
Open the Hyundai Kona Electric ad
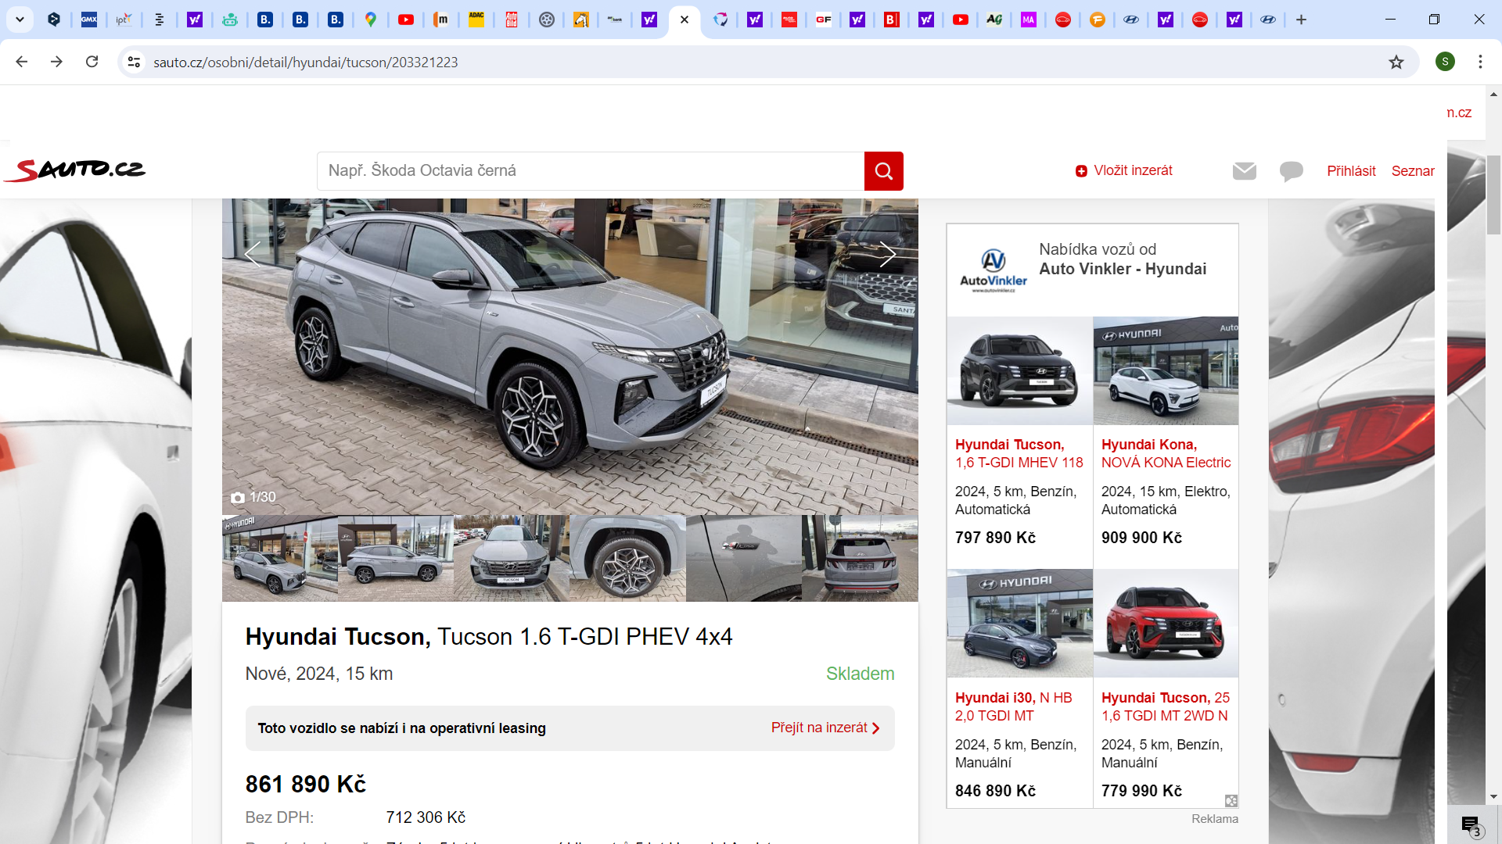tap(1166, 453)
